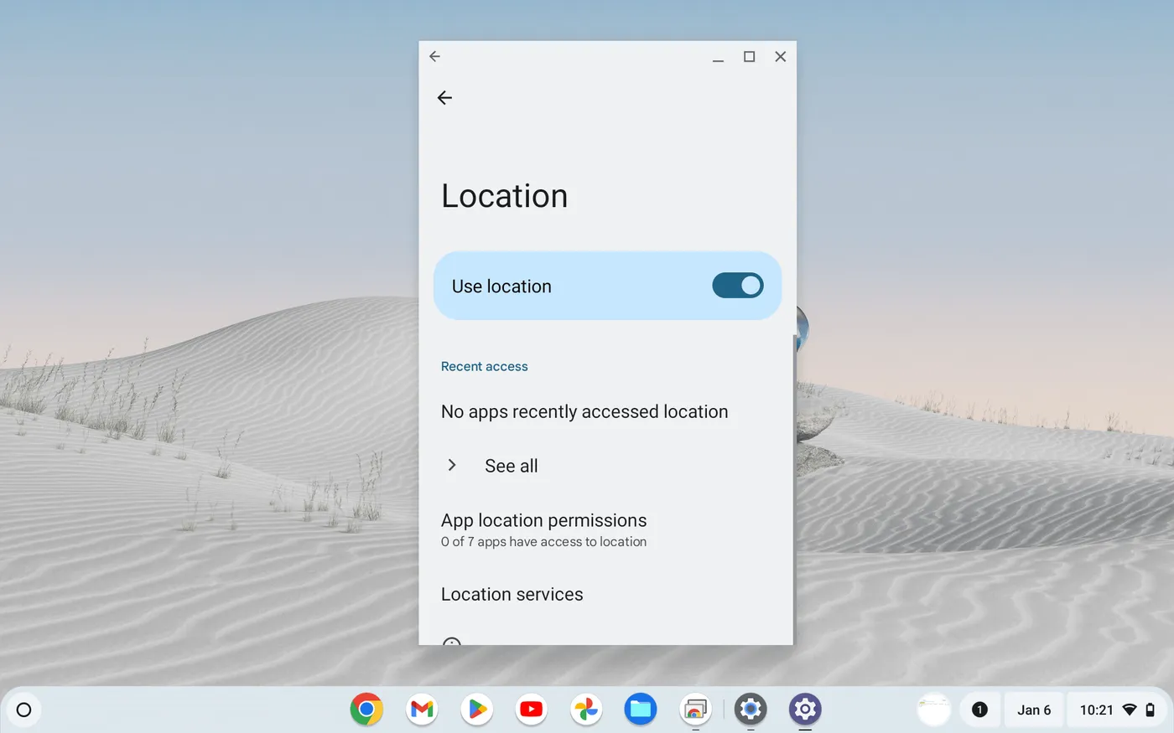Click '0 of 7 apps have access to location'
Screen dimensions: 1174x733
[x=543, y=542]
